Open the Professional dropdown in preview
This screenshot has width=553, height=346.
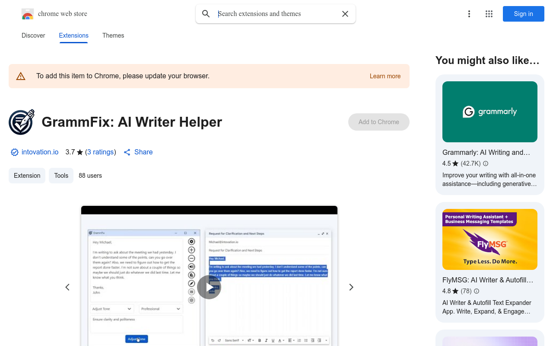pos(161,309)
